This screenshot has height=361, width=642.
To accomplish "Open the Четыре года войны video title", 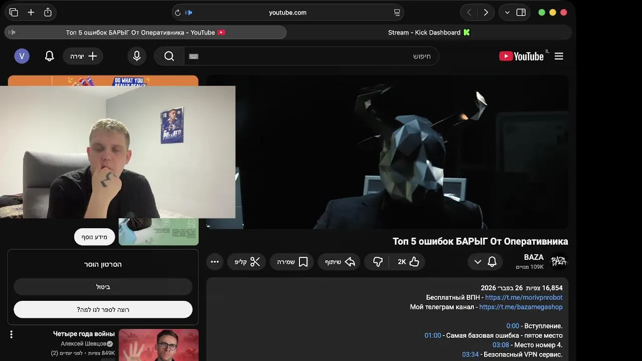I will pos(84,334).
